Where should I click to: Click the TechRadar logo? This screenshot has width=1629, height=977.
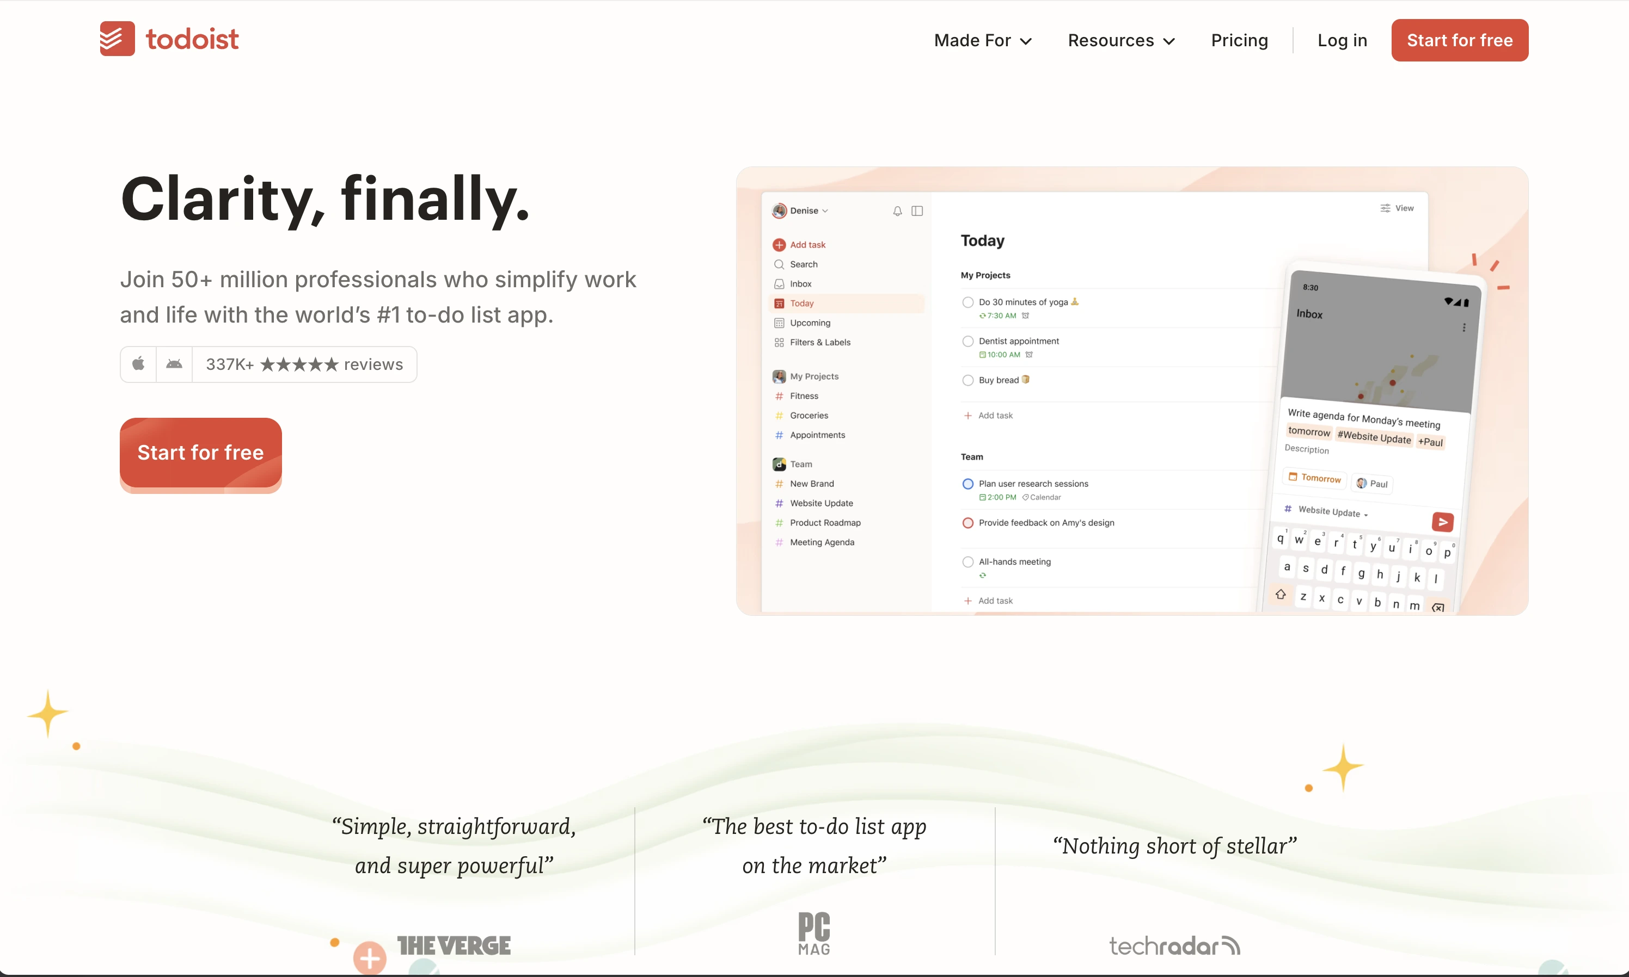[x=1174, y=946]
